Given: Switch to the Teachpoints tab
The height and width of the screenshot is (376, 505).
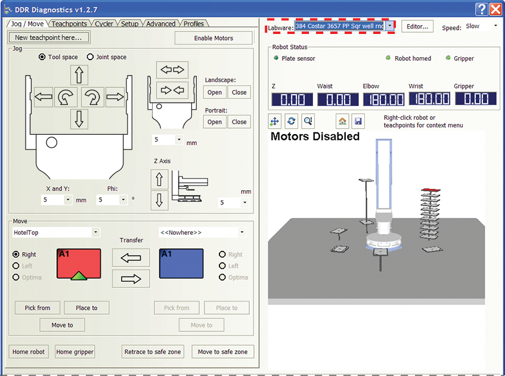Looking at the screenshot, I should point(69,24).
